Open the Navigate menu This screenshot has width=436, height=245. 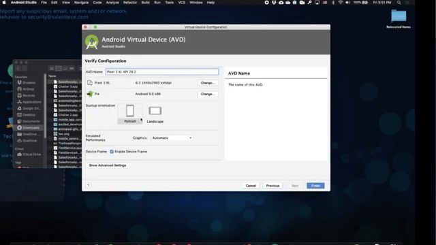[x=81, y=3]
